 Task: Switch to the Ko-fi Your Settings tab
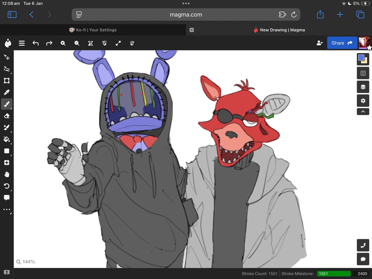tap(93, 30)
